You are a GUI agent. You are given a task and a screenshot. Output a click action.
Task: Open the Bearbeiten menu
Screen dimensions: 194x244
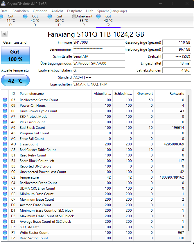(x=21, y=11)
